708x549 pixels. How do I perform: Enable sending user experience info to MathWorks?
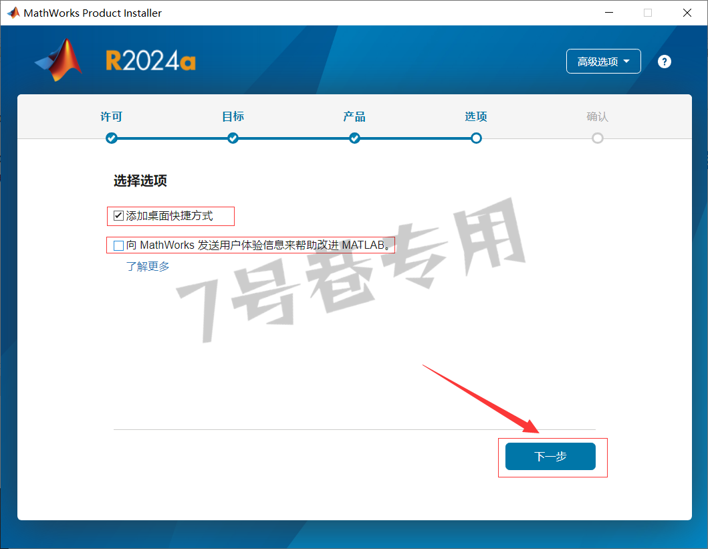click(x=118, y=245)
